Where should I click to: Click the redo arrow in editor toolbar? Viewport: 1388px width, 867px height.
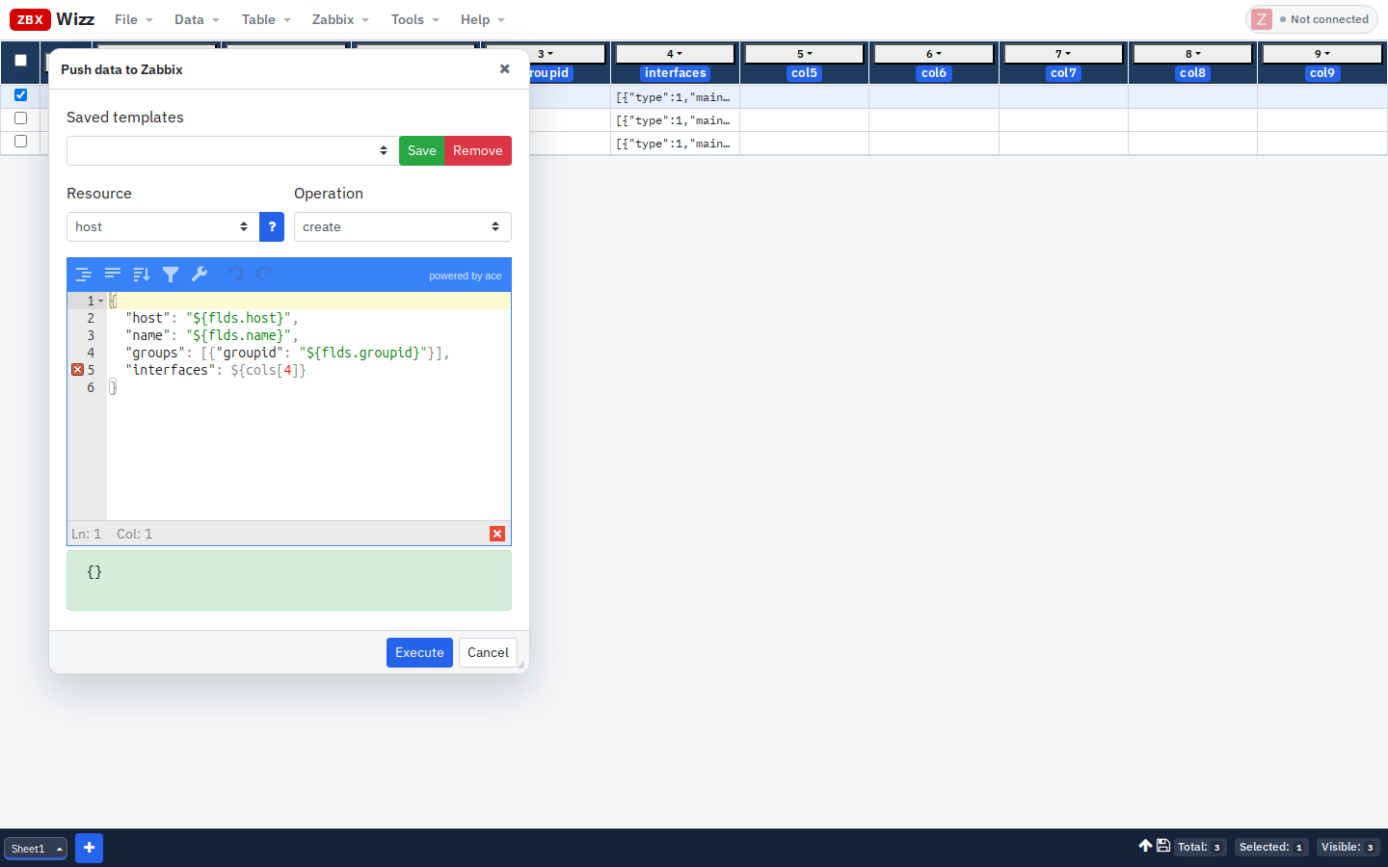[x=264, y=275]
